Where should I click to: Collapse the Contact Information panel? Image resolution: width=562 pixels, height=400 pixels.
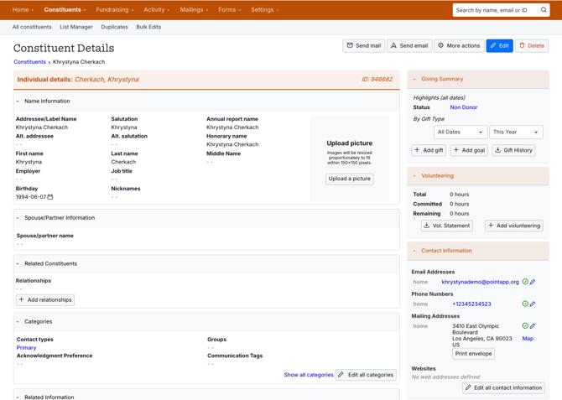pyautogui.click(x=414, y=251)
